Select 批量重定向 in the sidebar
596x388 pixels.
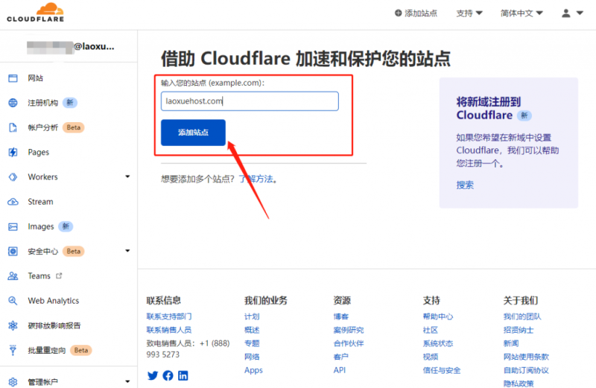point(47,350)
